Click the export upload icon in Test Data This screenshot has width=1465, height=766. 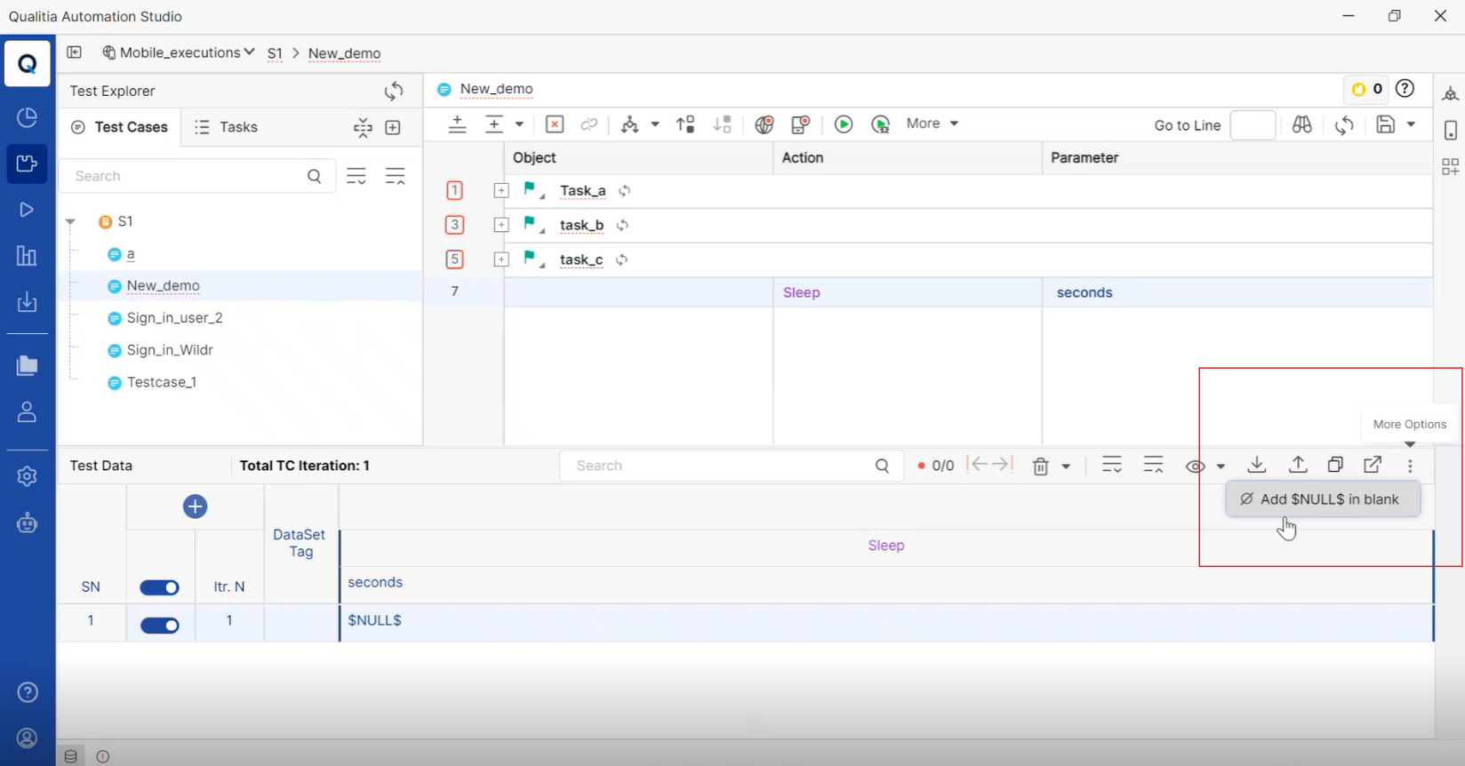click(x=1298, y=465)
